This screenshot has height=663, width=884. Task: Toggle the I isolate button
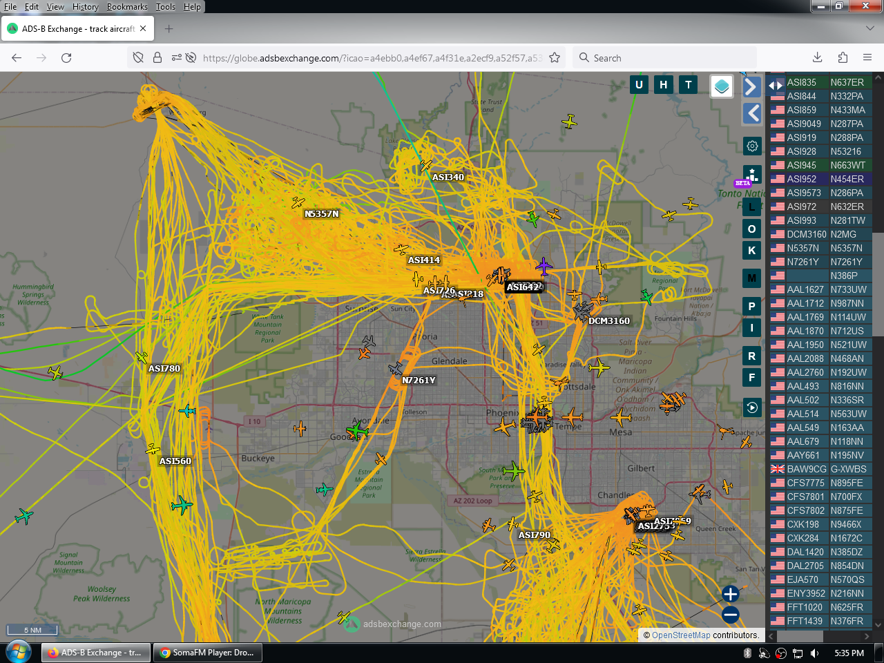click(752, 327)
